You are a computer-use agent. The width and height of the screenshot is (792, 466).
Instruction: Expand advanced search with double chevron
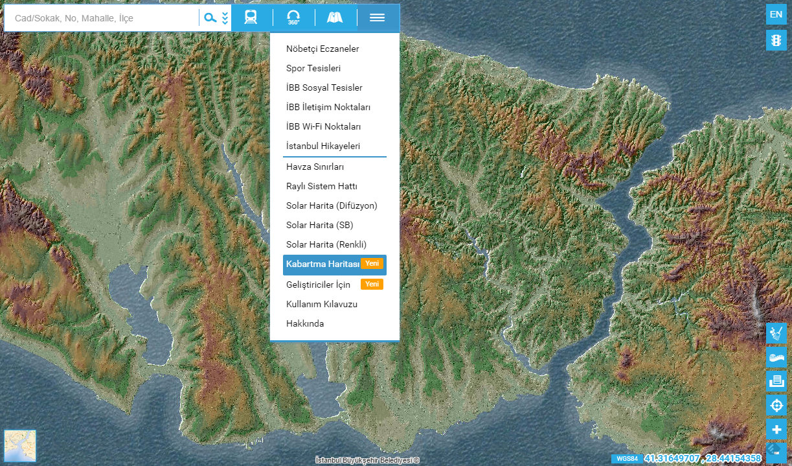225,18
